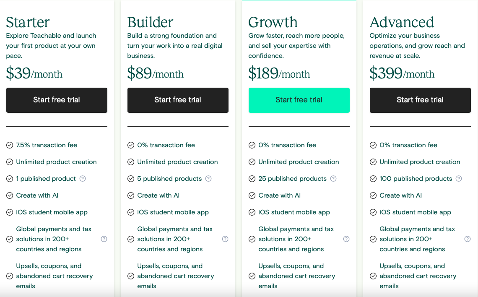
Task: Start free trial for Starter plan
Action: click(57, 100)
